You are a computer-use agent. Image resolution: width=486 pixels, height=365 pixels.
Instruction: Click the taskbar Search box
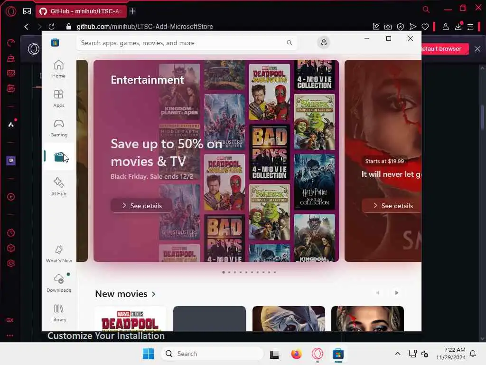(212, 354)
